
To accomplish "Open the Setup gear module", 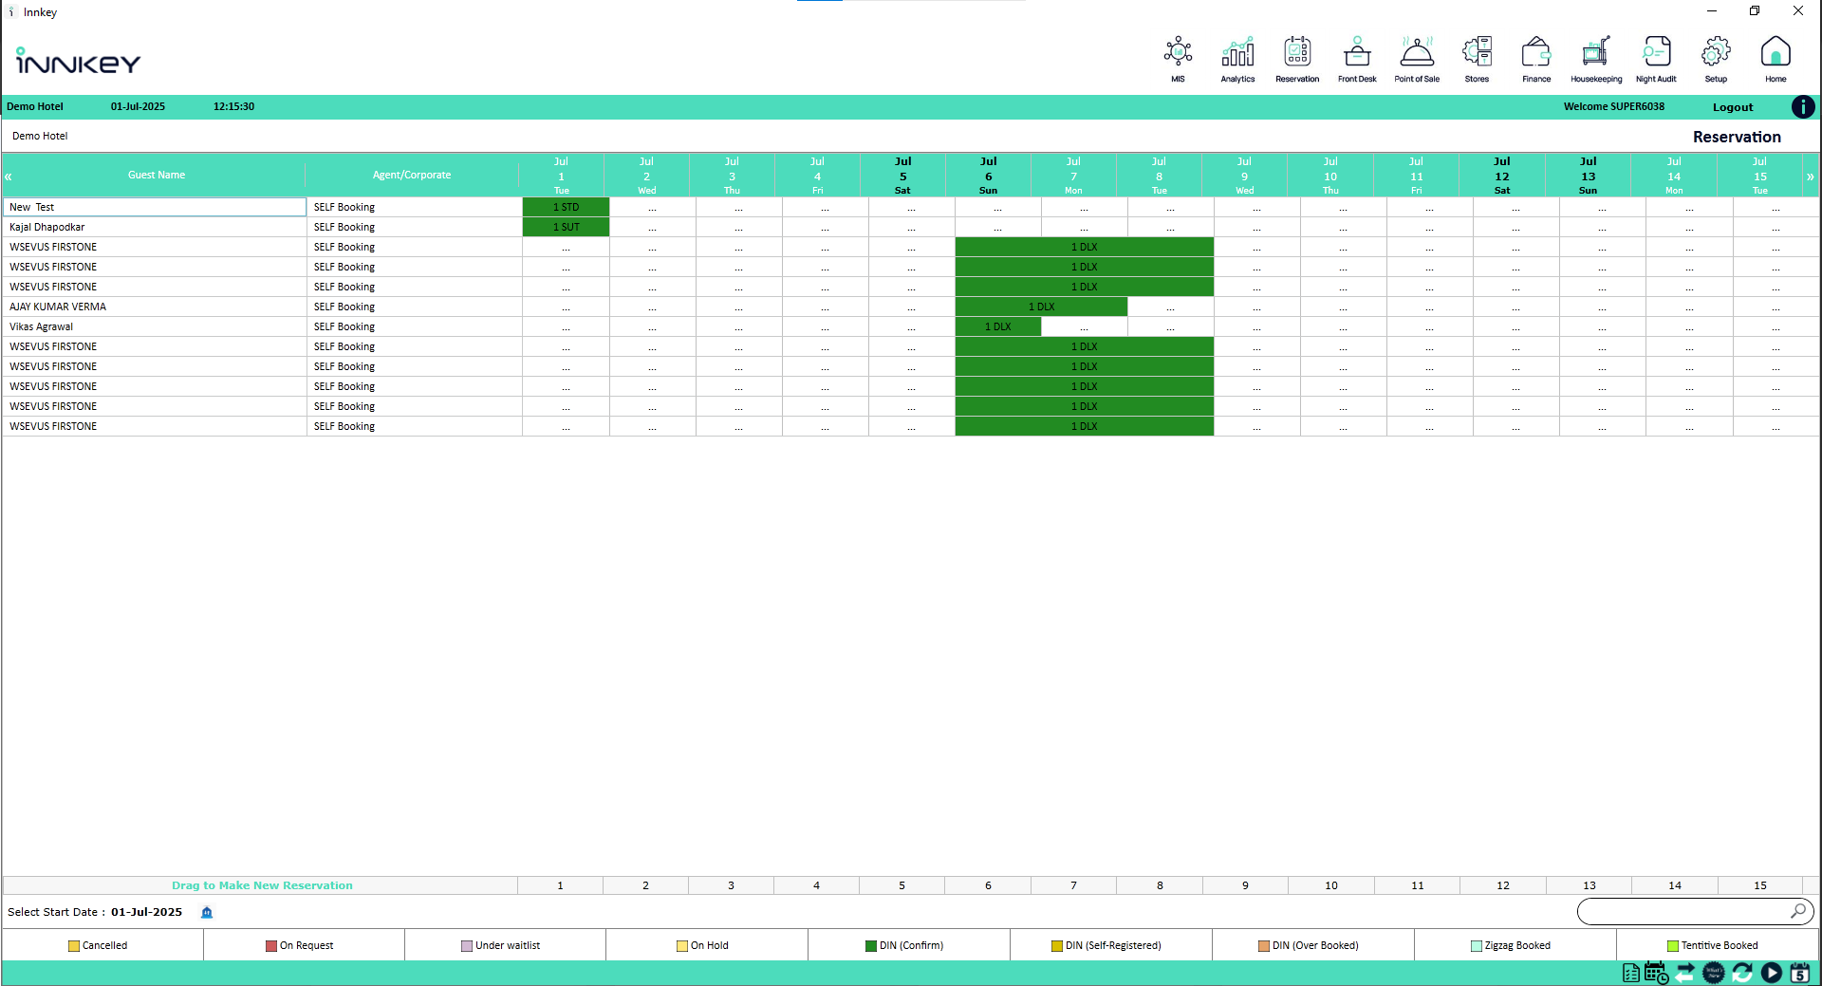I will click(1716, 59).
